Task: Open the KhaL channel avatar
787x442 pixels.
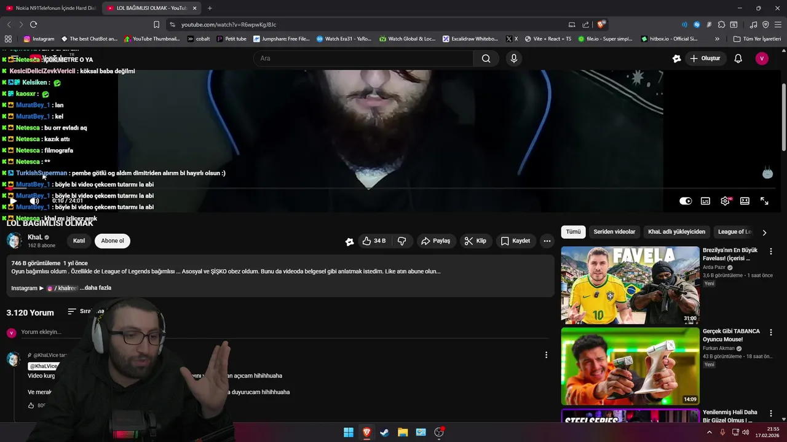Action: (14, 241)
